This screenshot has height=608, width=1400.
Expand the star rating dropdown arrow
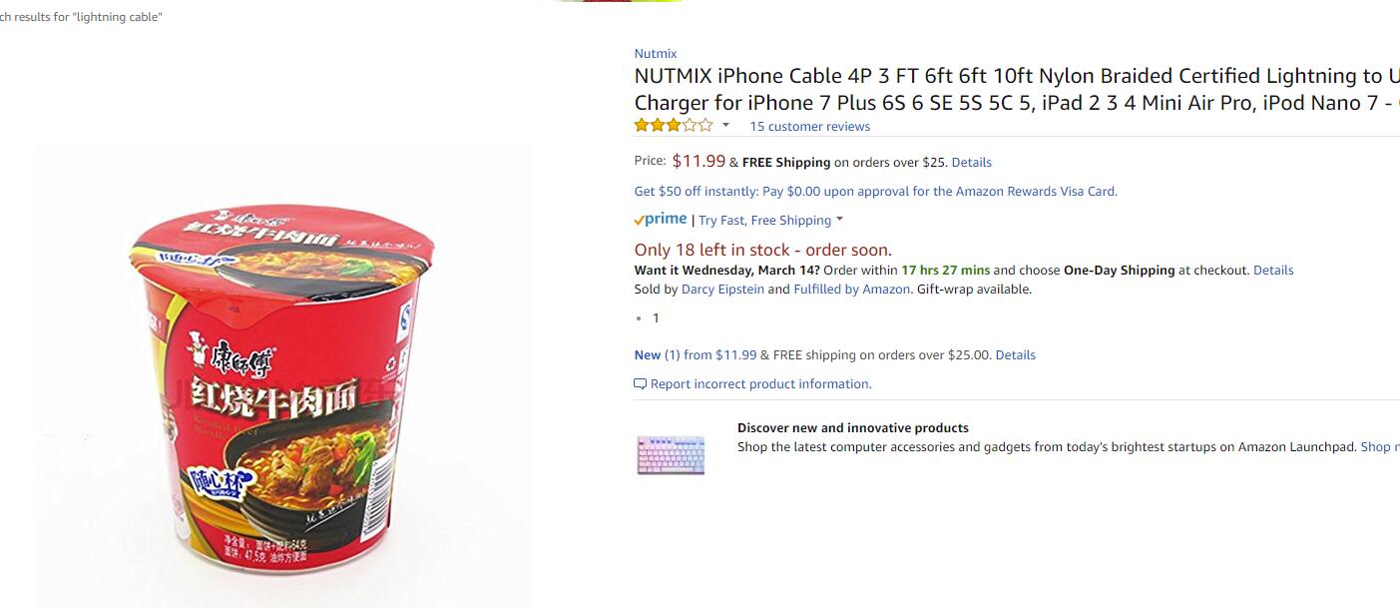725,126
